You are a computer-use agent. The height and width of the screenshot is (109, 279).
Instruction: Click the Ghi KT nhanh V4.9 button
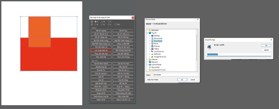[x=101, y=34]
